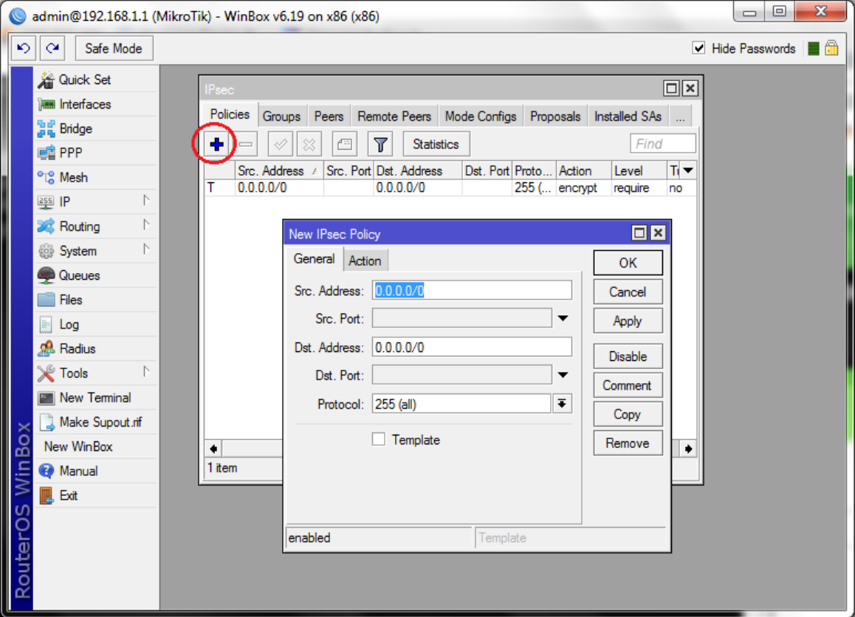
Task: Switch to the Action tab in policy dialog
Action: click(x=365, y=261)
